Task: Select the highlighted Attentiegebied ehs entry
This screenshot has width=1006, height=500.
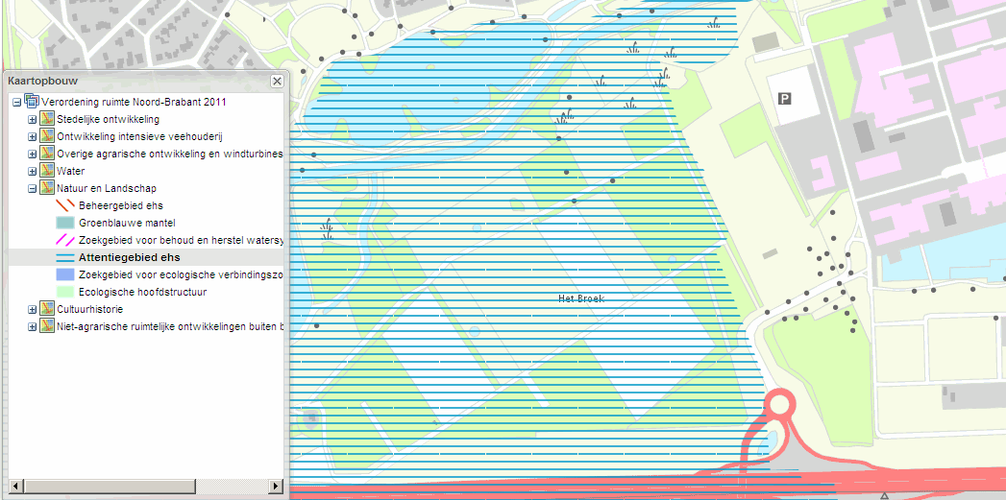Action: 130,258
